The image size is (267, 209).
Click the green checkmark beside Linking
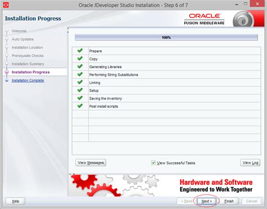click(x=80, y=82)
